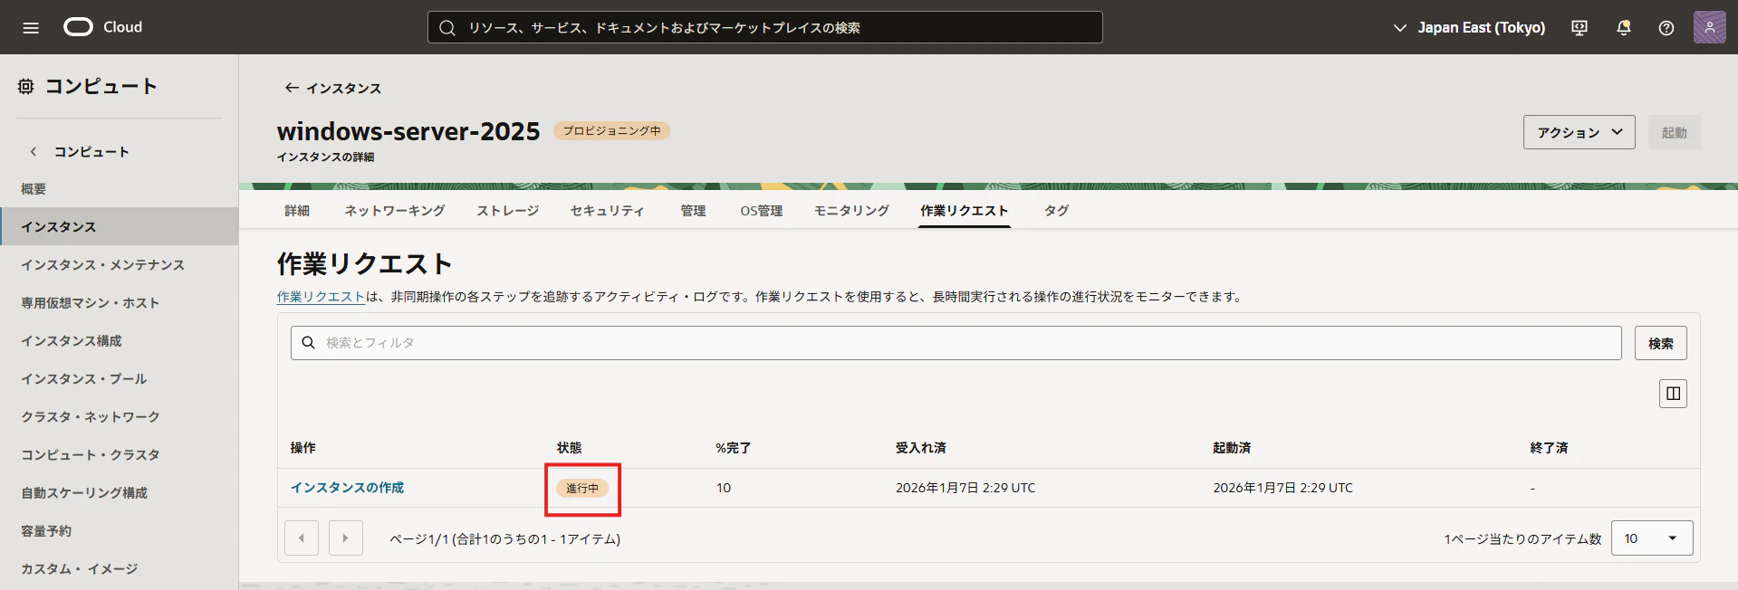Expand the アクション dropdown button
This screenshot has height=590, width=1738.
click(x=1579, y=132)
